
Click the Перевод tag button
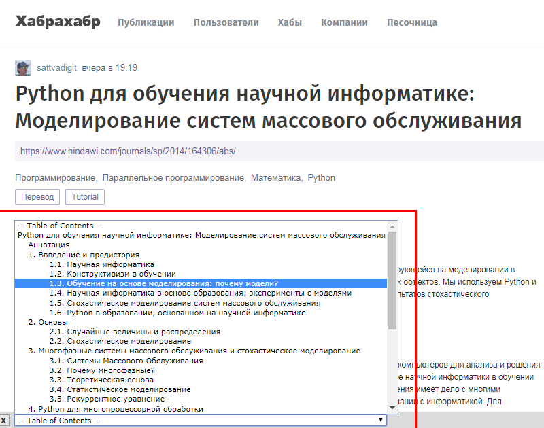(37, 197)
